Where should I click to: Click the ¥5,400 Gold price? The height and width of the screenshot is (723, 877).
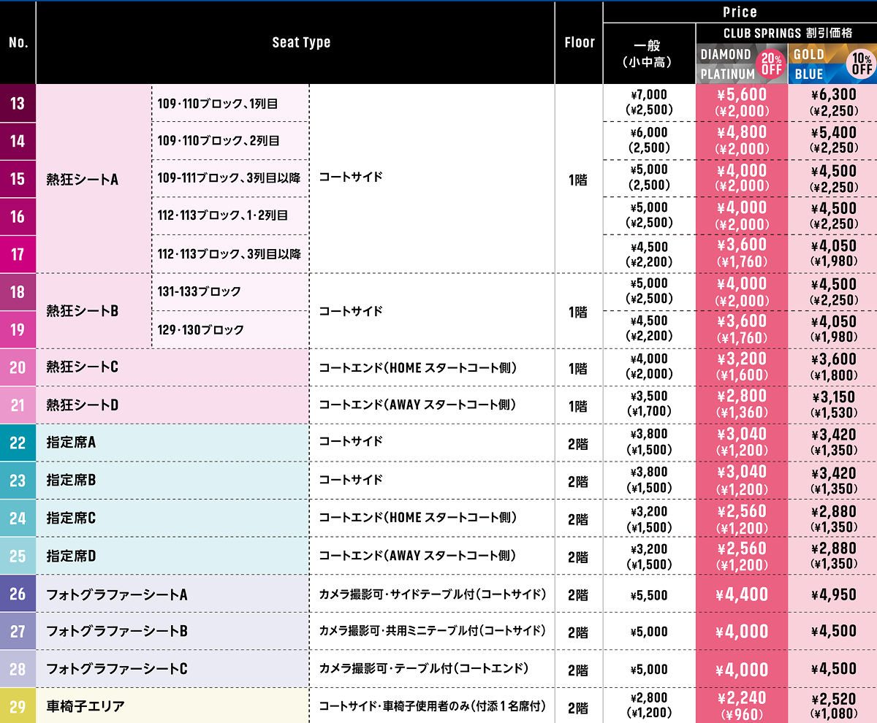coord(834,133)
